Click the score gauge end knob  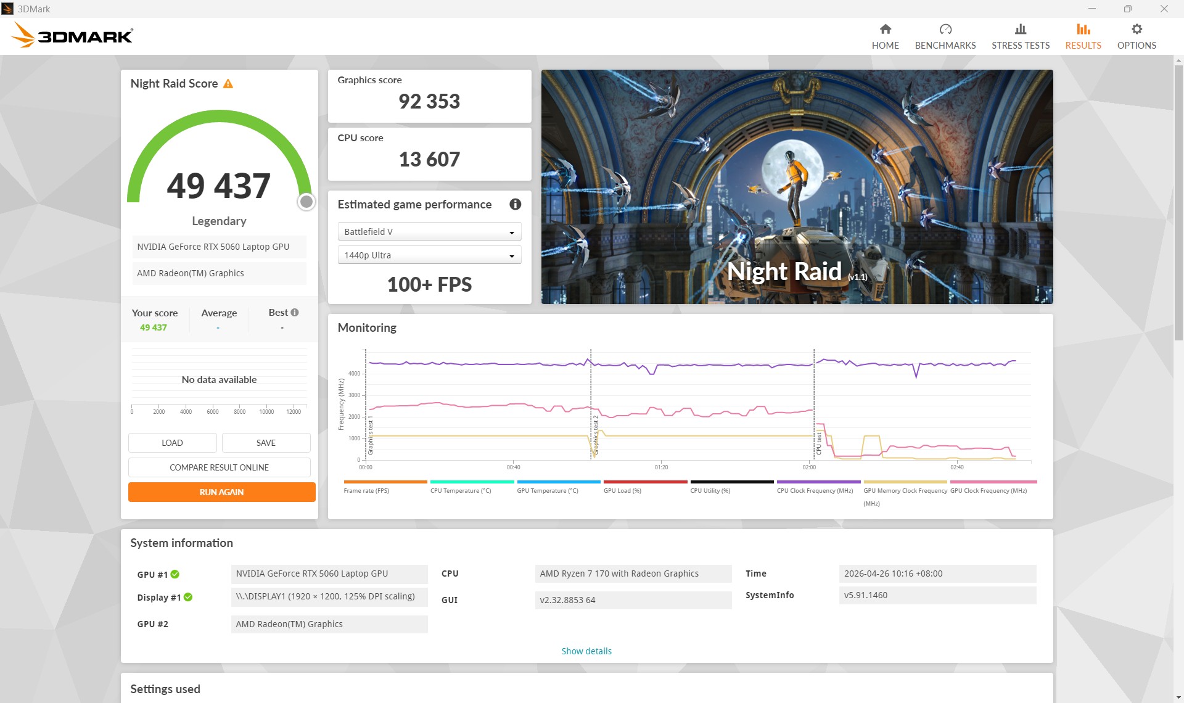click(306, 202)
